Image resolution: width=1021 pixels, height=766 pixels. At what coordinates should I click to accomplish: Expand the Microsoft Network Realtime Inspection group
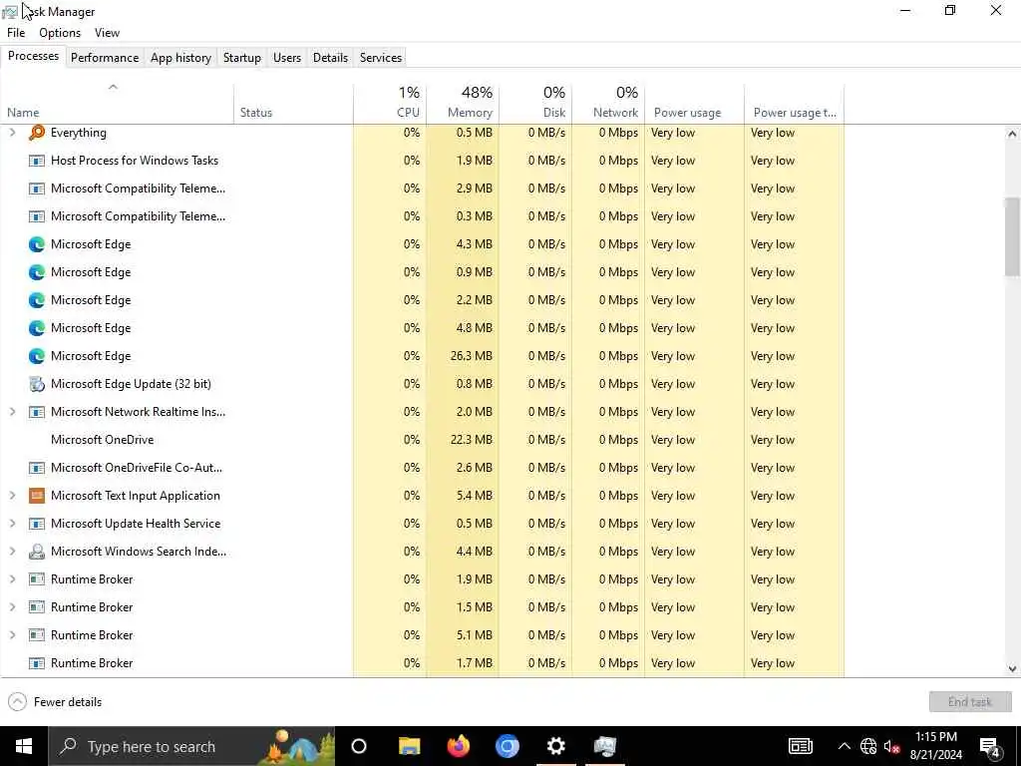[x=12, y=412]
